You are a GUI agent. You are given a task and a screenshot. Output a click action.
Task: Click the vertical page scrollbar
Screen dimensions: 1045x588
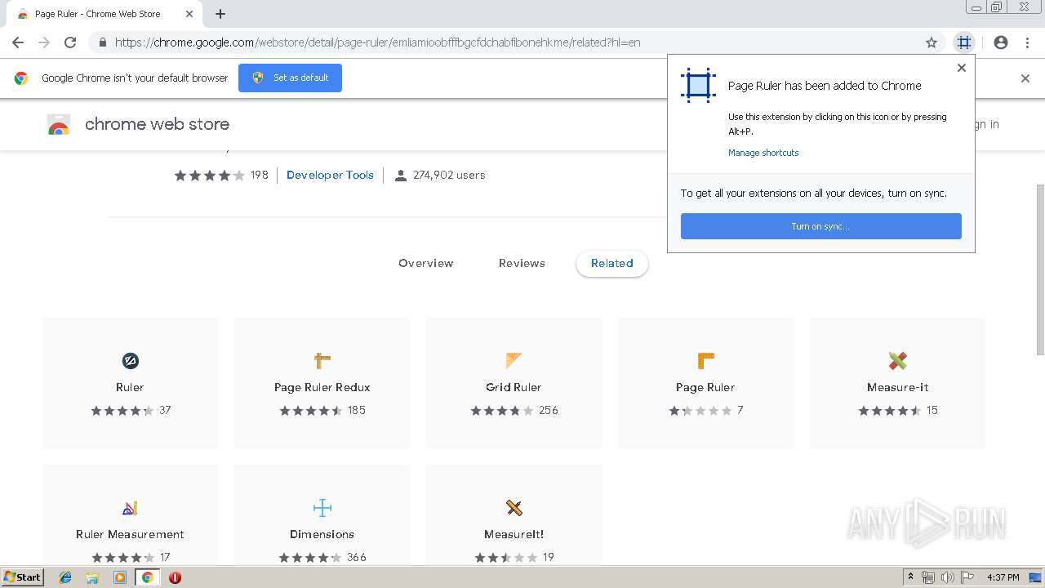[x=1039, y=269]
